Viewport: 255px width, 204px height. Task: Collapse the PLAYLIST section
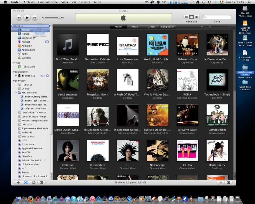(14, 81)
